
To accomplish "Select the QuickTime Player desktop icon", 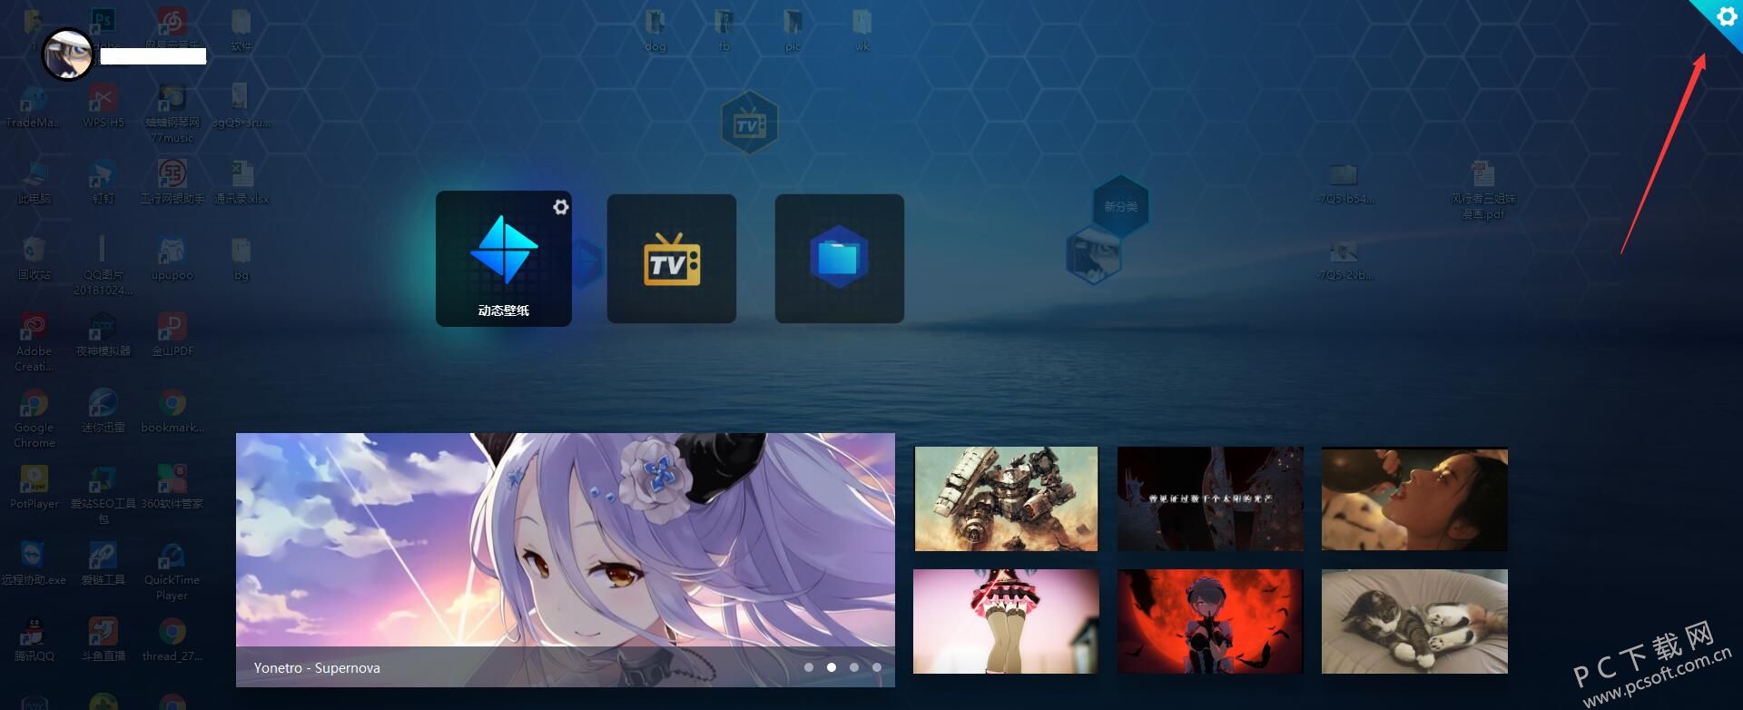I will click(x=172, y=572).
